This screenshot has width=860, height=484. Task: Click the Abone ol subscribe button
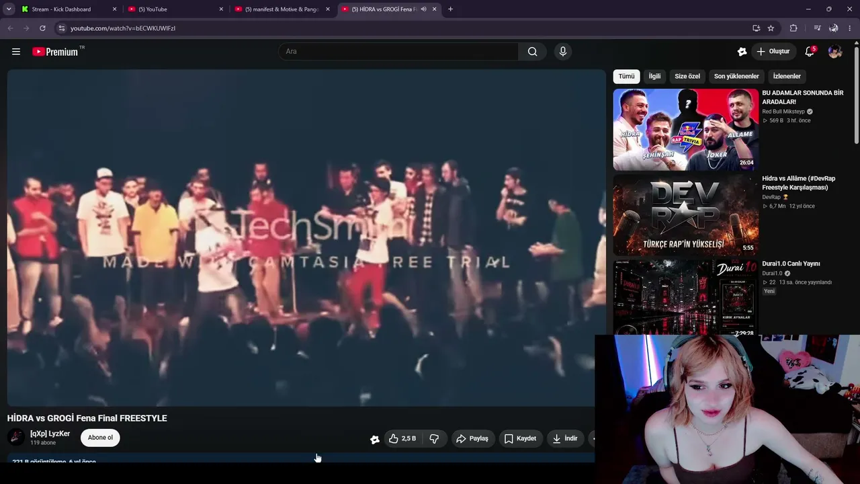(100, 438)
